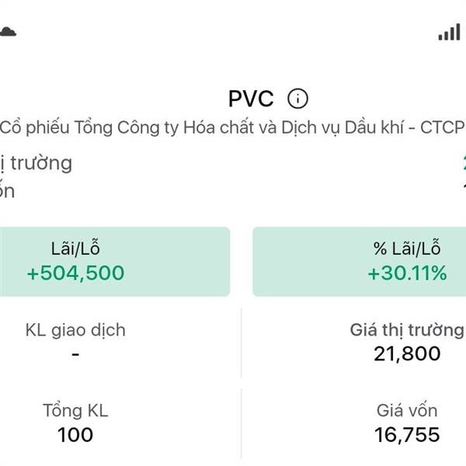Select the Giá thị trường label
Screen dimensions: 466x466
[407, 330]
